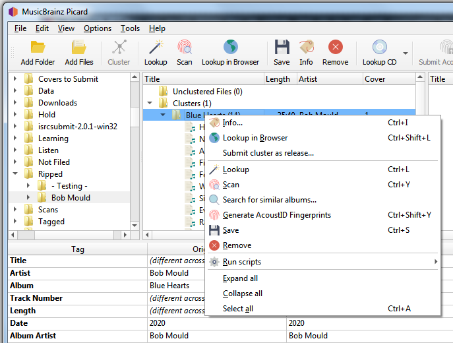Click the Unclustered Files folder icon

tap(164, 91)
